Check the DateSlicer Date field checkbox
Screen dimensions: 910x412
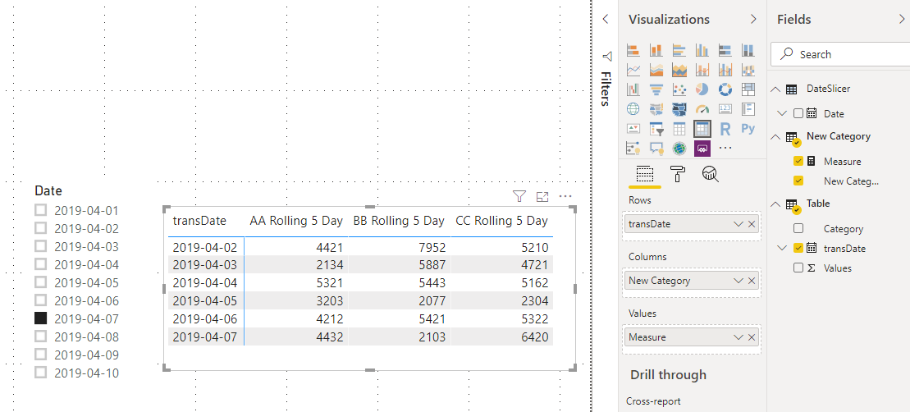pos(798,114)
